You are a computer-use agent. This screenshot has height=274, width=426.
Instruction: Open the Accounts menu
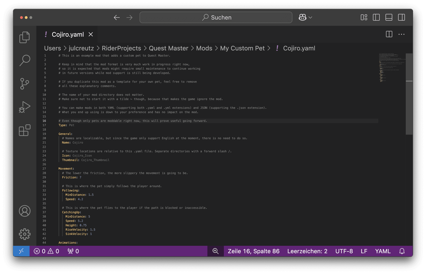24,211
